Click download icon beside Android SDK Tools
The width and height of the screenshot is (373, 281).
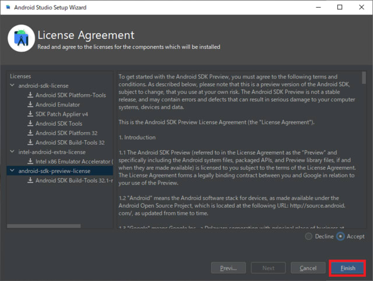pyautogui.click(x=30, y=123)
